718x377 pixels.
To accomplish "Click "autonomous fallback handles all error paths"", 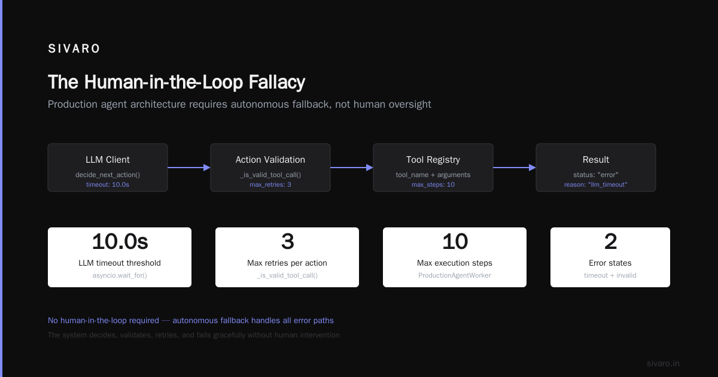I will click(x=253, y=320).
